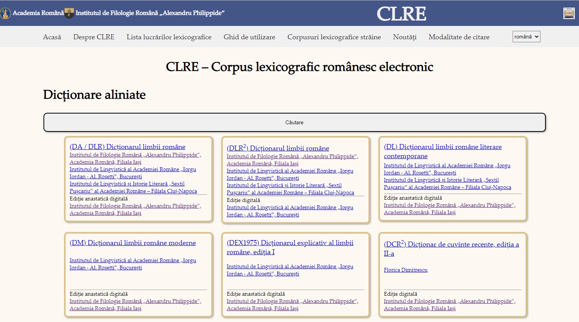Click Philippide link under DA/DLR's Ediție anastatică digitală
This screenshot has width=579, height=322.
coord(135,210)
